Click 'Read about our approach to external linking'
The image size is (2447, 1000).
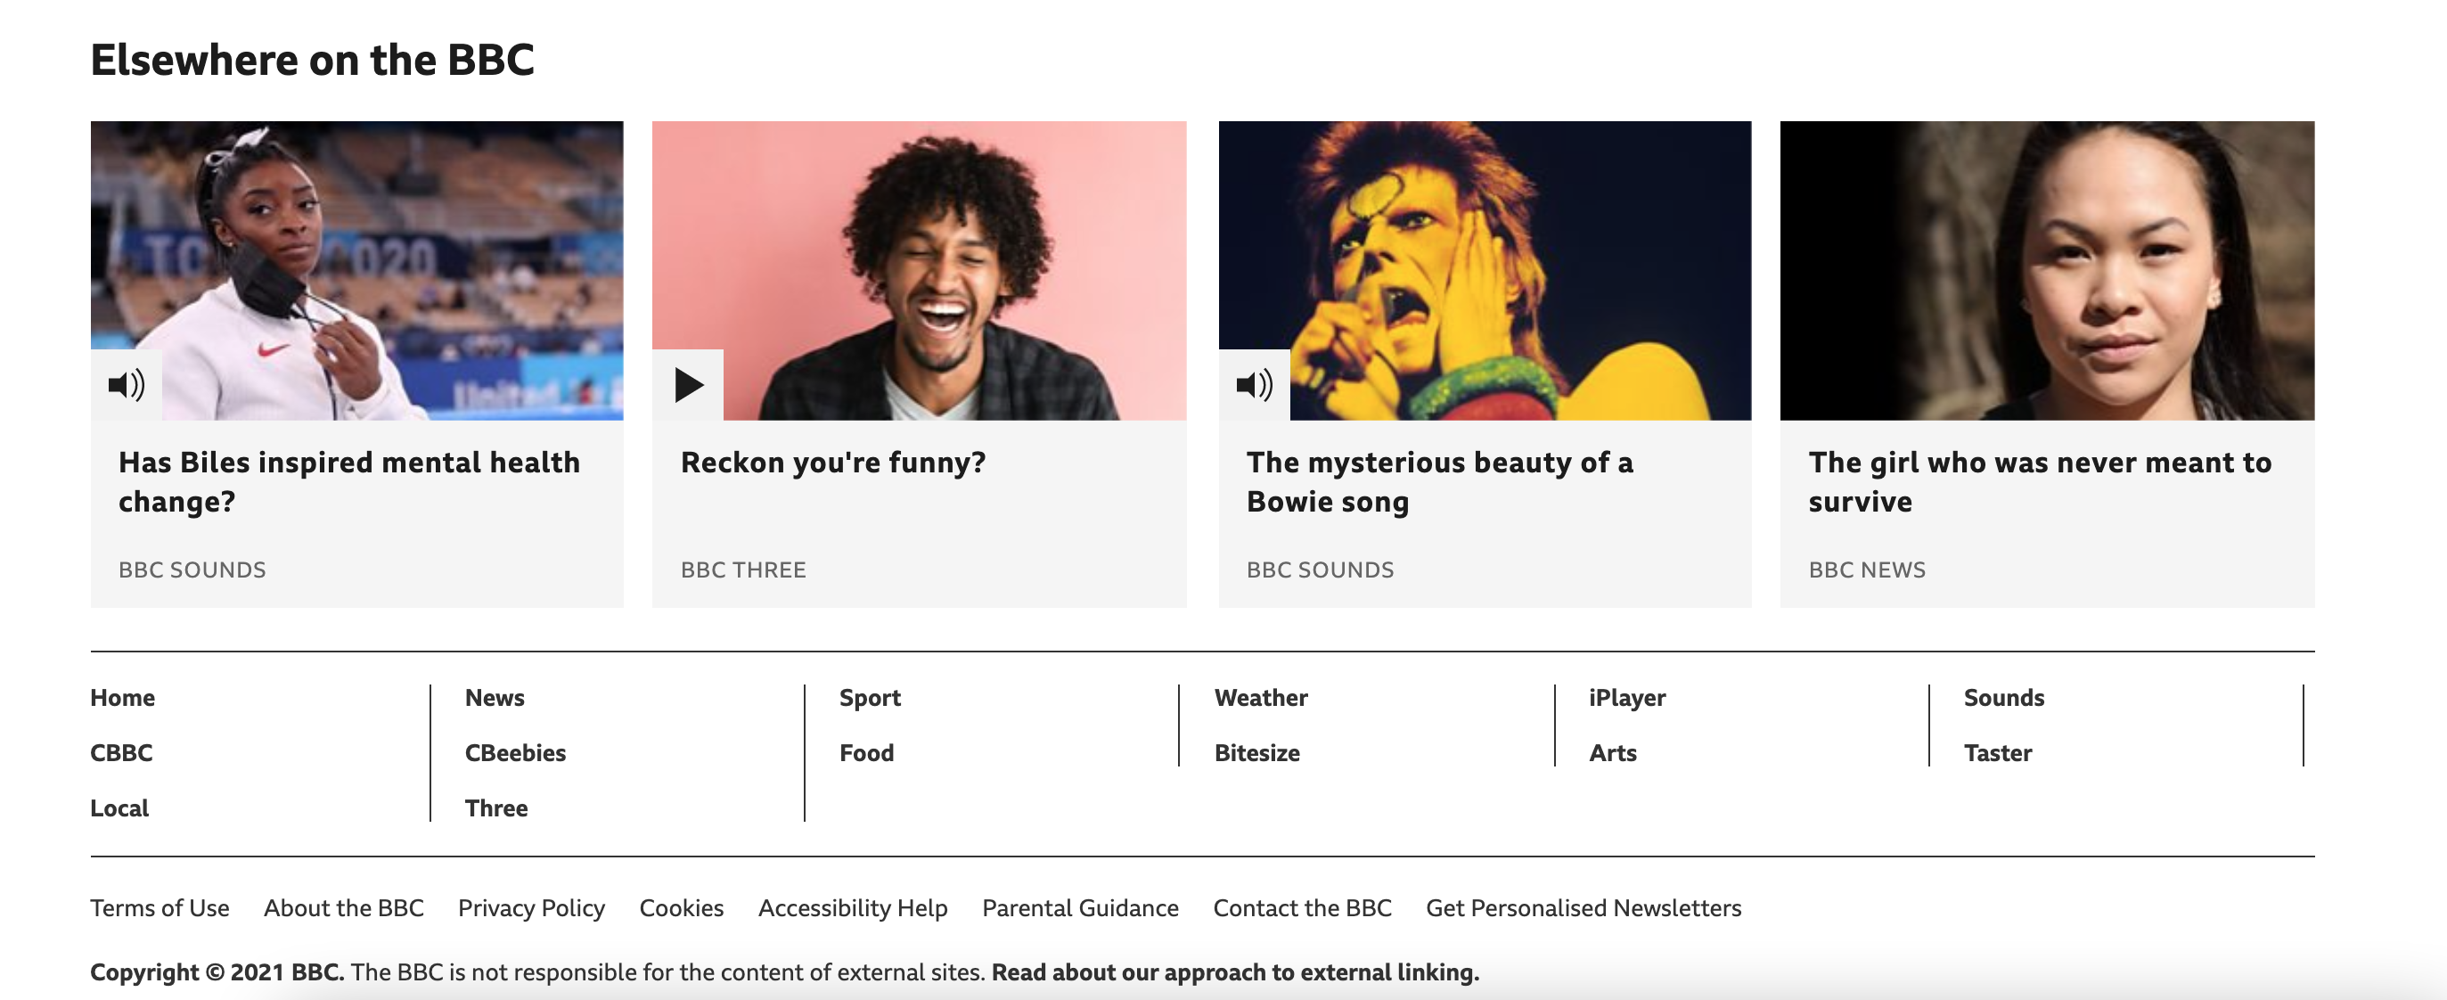pyautogui.click(x=1235, y=972)
